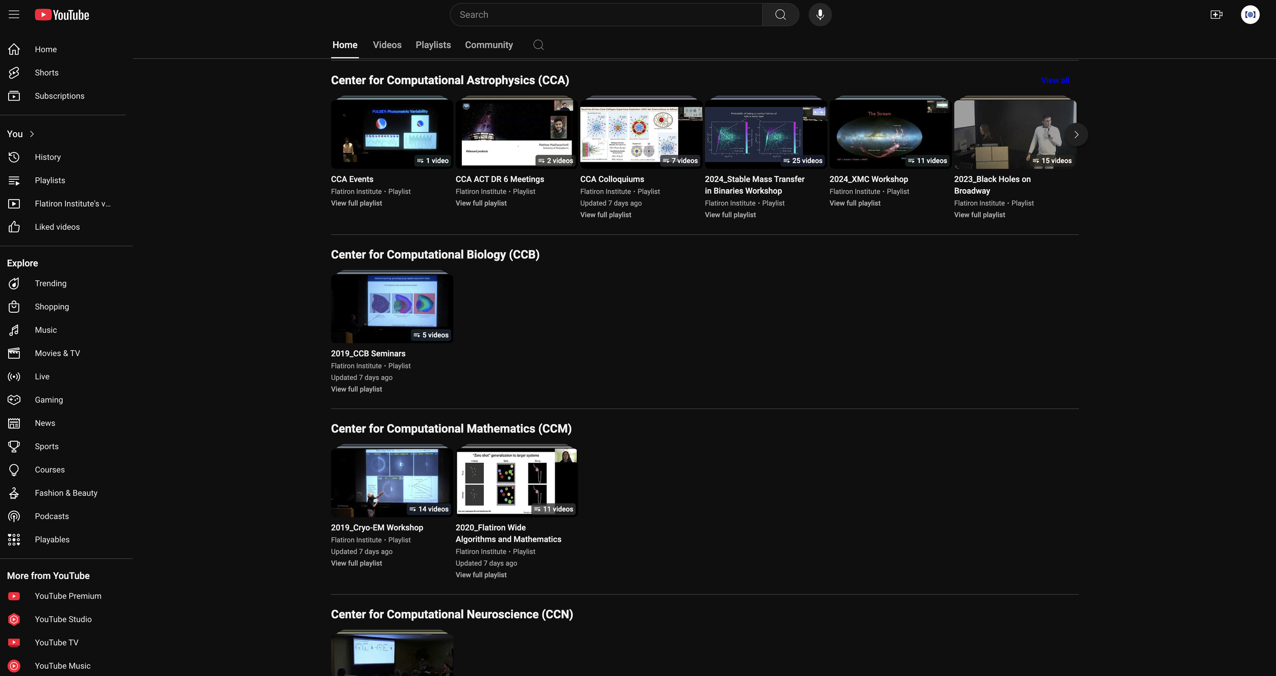Viewport: 1276px width, 676px height.
Task: Select Playlists in the sidebar
Action: pyautogui.click(x=63, y=181)
